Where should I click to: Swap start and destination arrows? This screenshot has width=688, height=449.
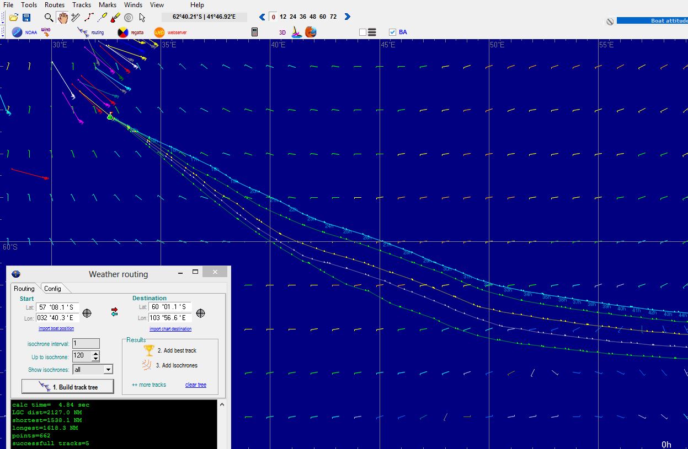tap(114, 312)
